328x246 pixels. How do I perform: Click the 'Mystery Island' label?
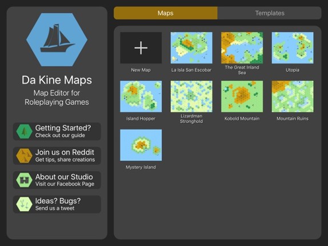coord(141,167)
